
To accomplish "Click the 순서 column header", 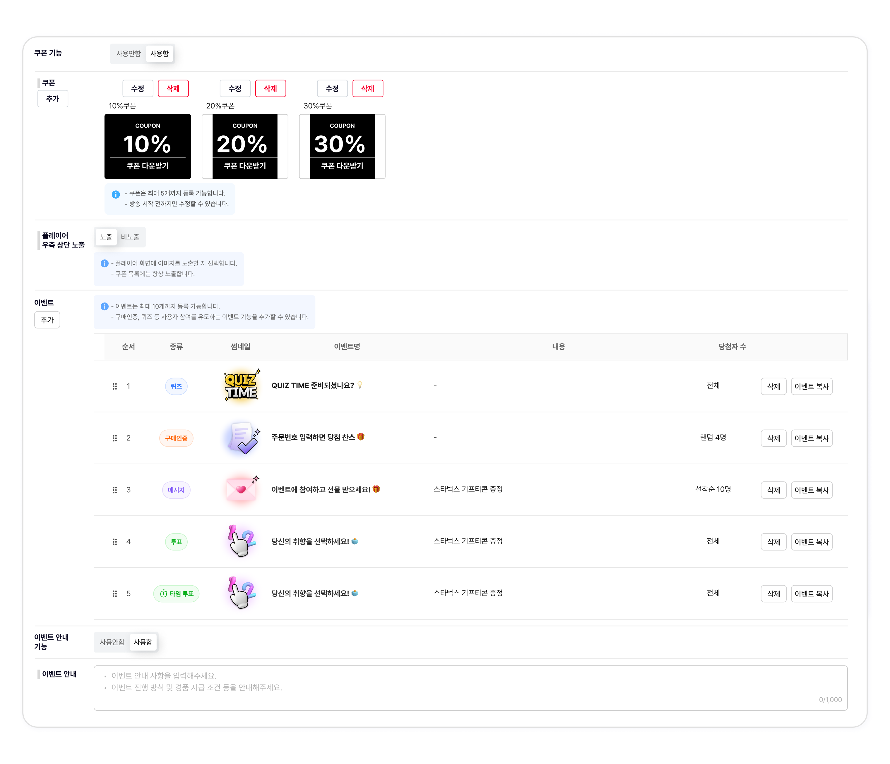I will (x=129, y=347).
